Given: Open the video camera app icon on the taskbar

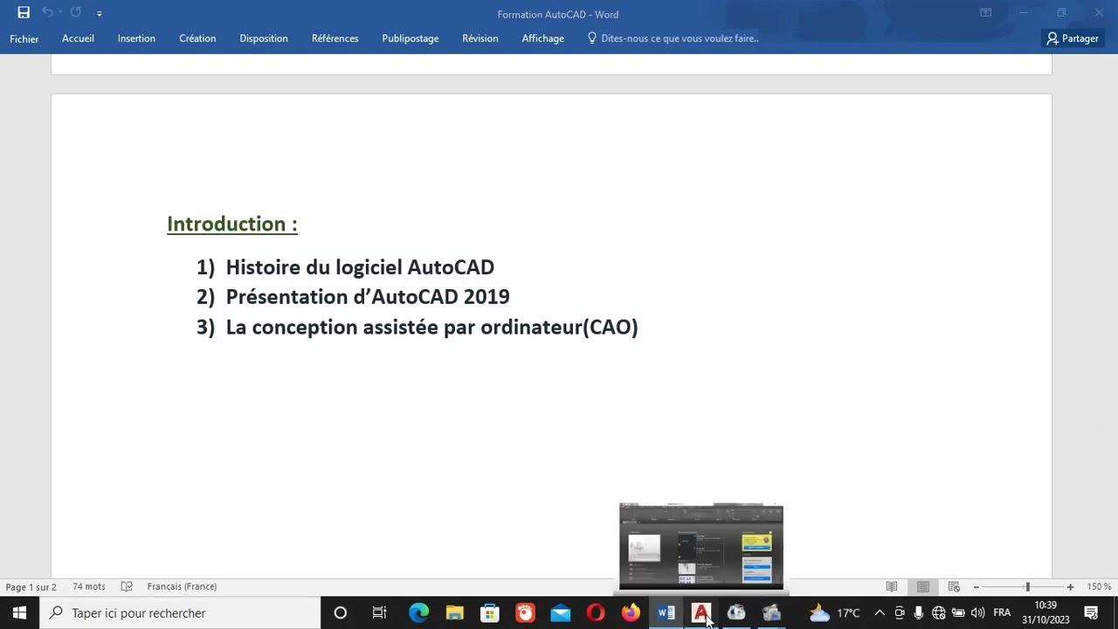Looking at the screenshot, I should click(771, 613).
